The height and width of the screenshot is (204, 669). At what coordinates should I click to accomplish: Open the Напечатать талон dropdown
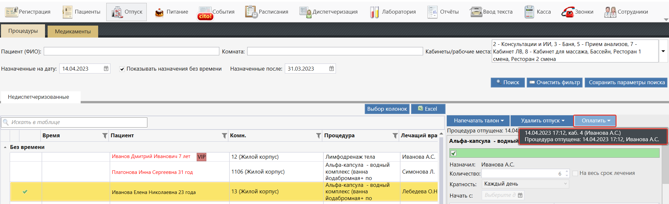coord(478,120)
